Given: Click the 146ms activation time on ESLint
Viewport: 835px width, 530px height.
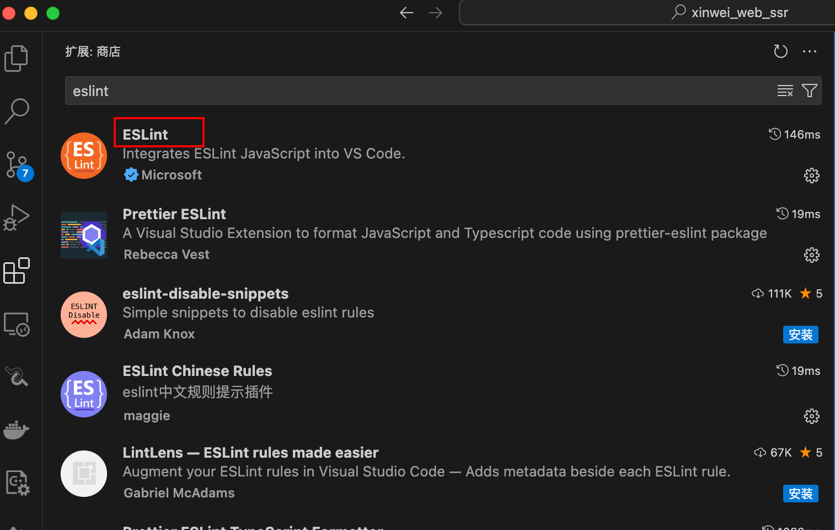Looking at the screenshot, I should click(795, 134).
